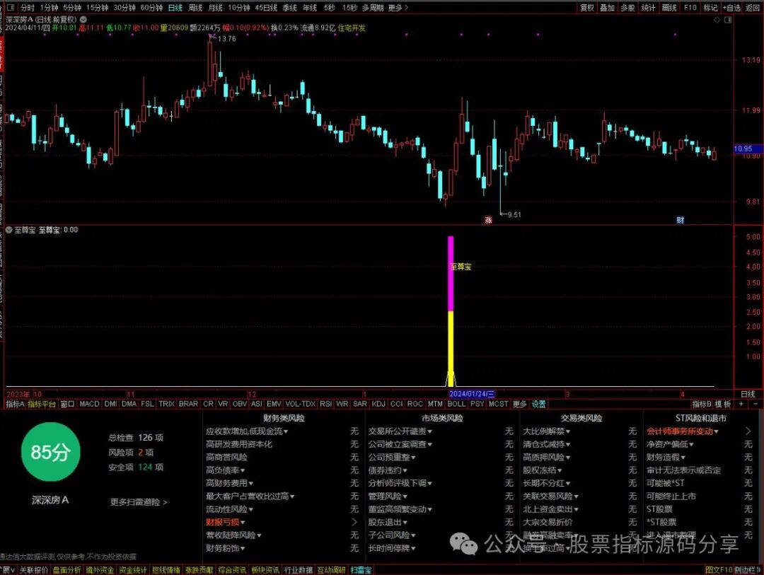Select the 日线 period tab
Screen dimensions: 764x575
pos(175,8)
